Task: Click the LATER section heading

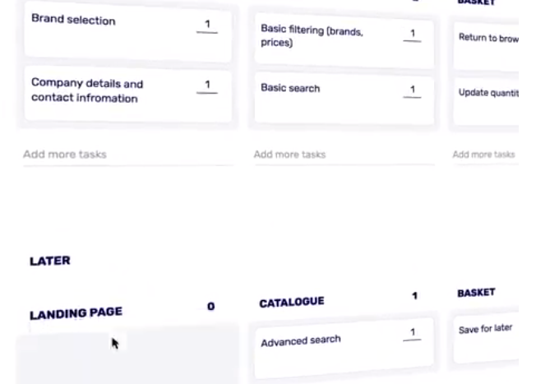Action: click(x=50, y=261)
